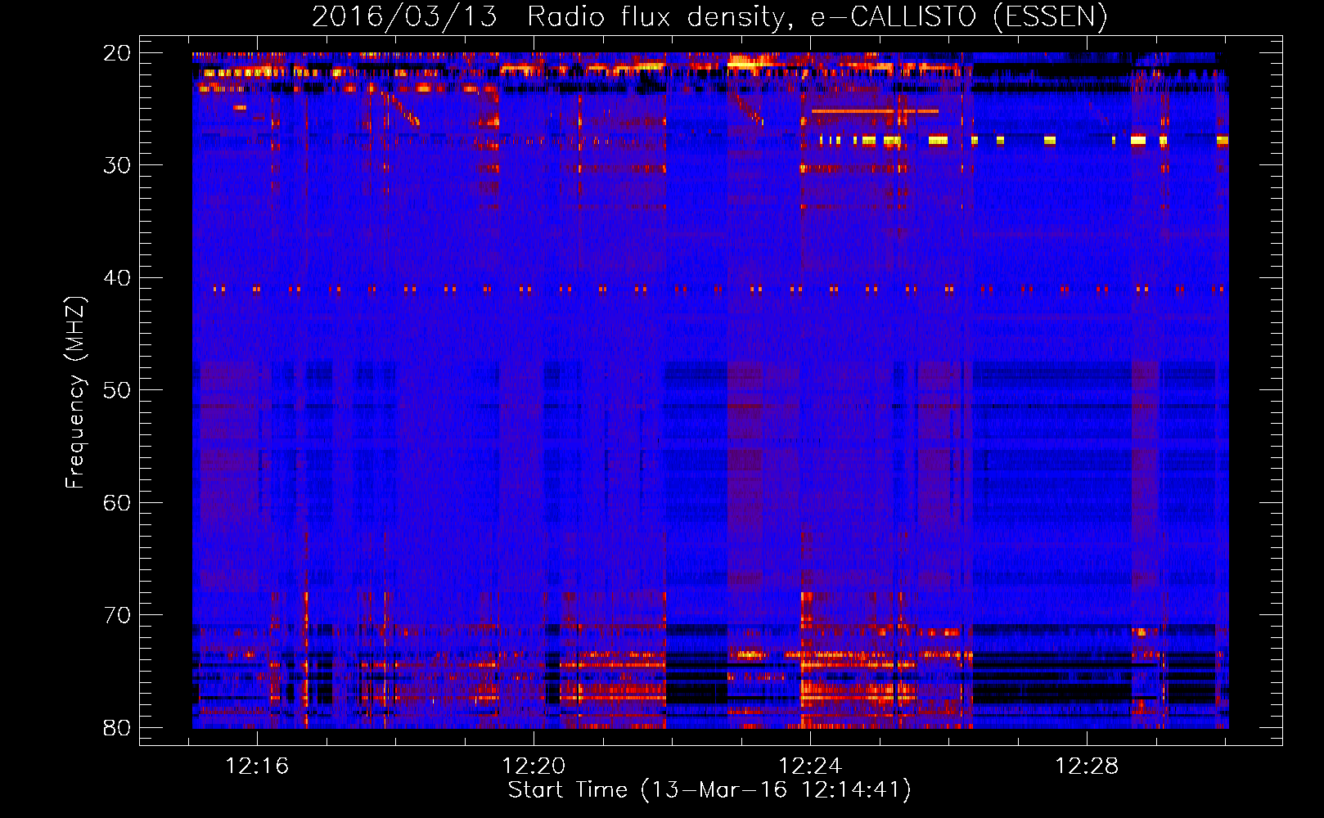
Task: Click the "Frequency (MHZ)" axis label
Action: (75, 393)
